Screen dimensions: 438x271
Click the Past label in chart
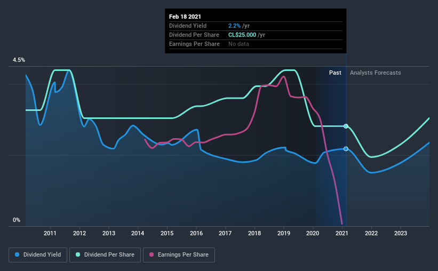coord(335,73)
